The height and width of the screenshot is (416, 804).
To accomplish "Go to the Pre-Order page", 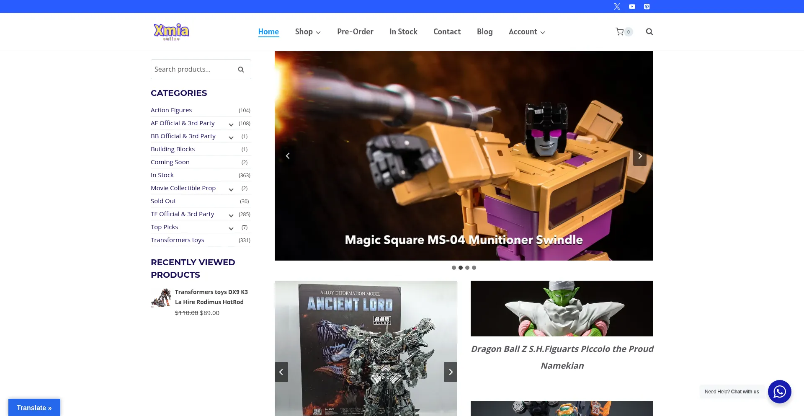I will 355,31.
